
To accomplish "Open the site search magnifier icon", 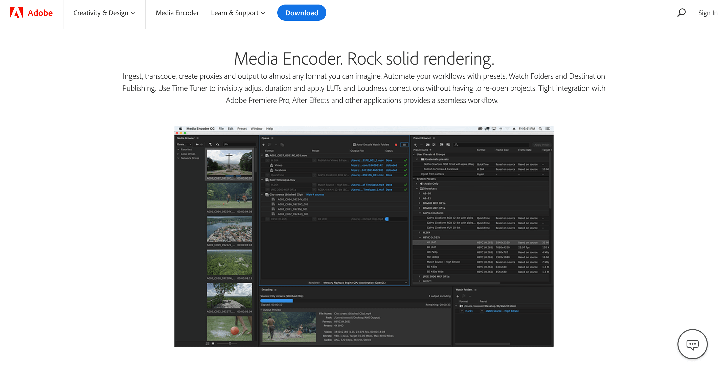I will click(x=681, y=13).
